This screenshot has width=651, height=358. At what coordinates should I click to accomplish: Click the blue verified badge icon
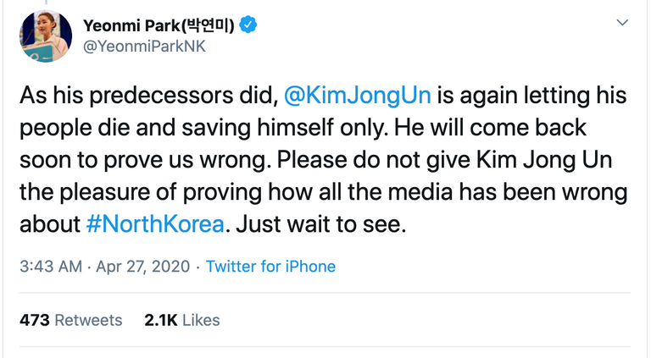(248, 25)
